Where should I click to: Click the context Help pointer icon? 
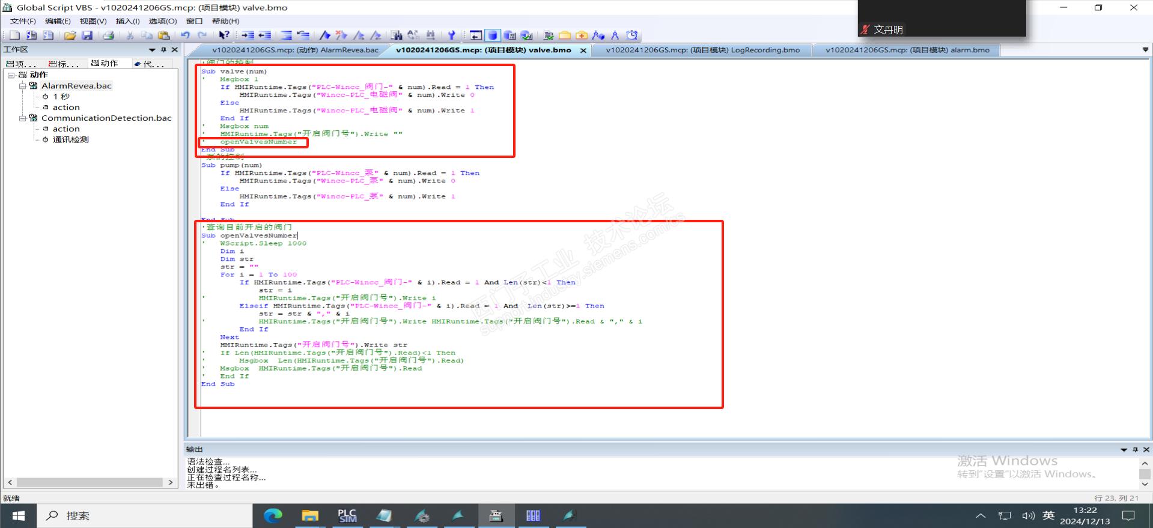point(224,35)
